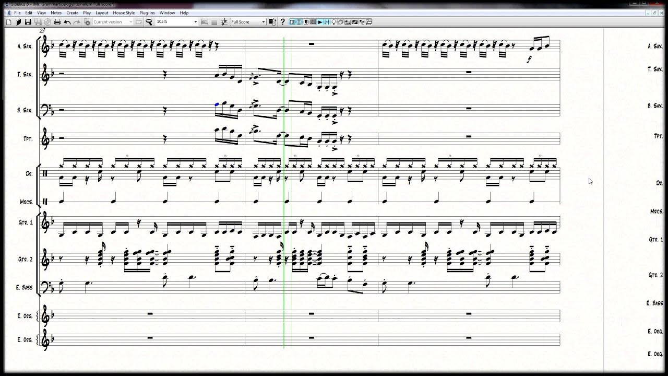Undo the last action
668x376 pixels.
point(67,22)
